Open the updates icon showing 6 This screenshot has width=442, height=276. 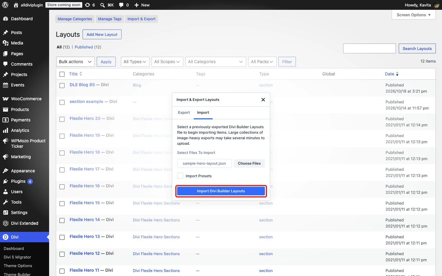click(x=90, y=5)
